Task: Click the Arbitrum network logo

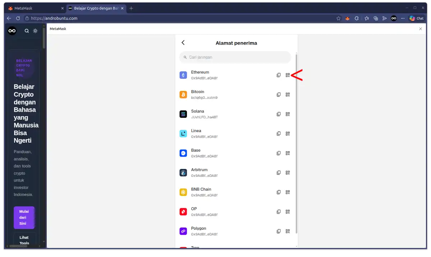Action: 183,173
